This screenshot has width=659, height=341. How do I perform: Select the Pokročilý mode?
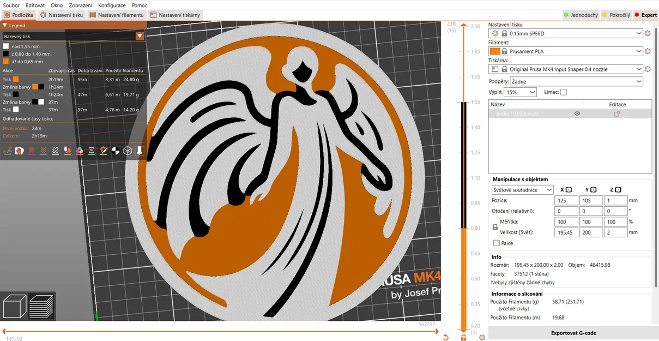pos(616,15)
